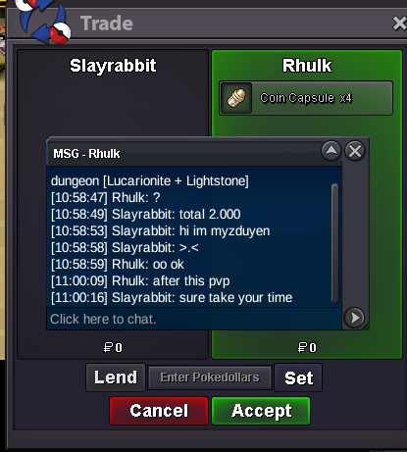Close the Trade window
Image resolution: width=407 pixels, height=452 pixels.
coord(399,24)
